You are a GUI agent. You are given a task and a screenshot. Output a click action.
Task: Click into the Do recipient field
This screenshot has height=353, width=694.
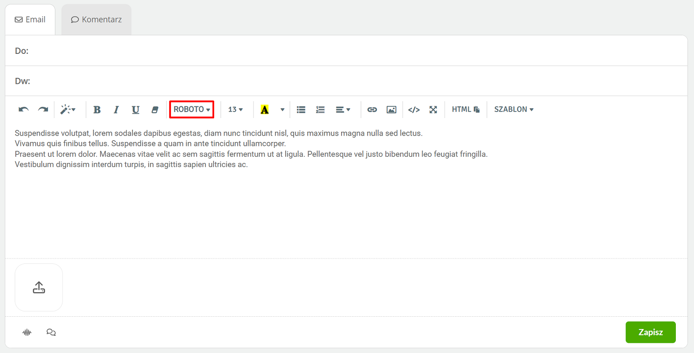point(347,51)
